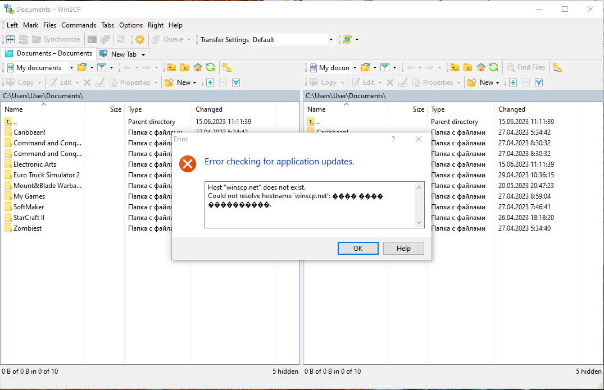This screenshot has height=390, width=604.
Task: Click the select files plus icon in right panel
Action: click(x=513, y=82)
